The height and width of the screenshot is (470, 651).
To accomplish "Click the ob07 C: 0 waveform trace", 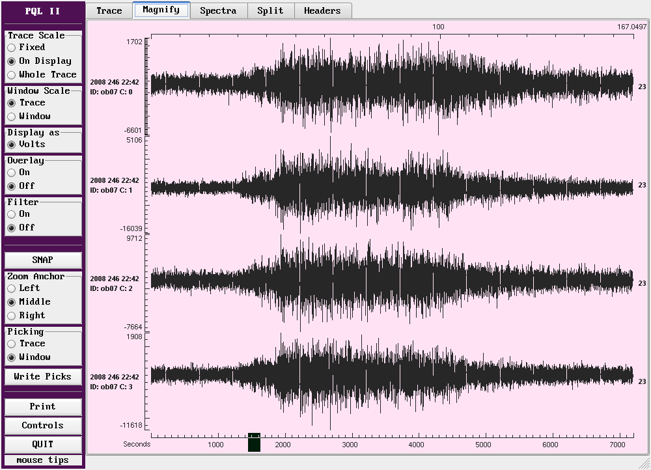I will [x=391, y=85].
